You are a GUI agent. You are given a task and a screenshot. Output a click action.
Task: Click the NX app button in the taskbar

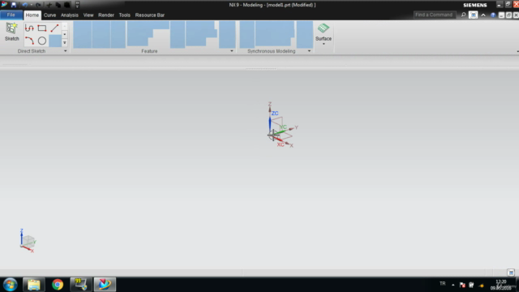click(105, 285)
